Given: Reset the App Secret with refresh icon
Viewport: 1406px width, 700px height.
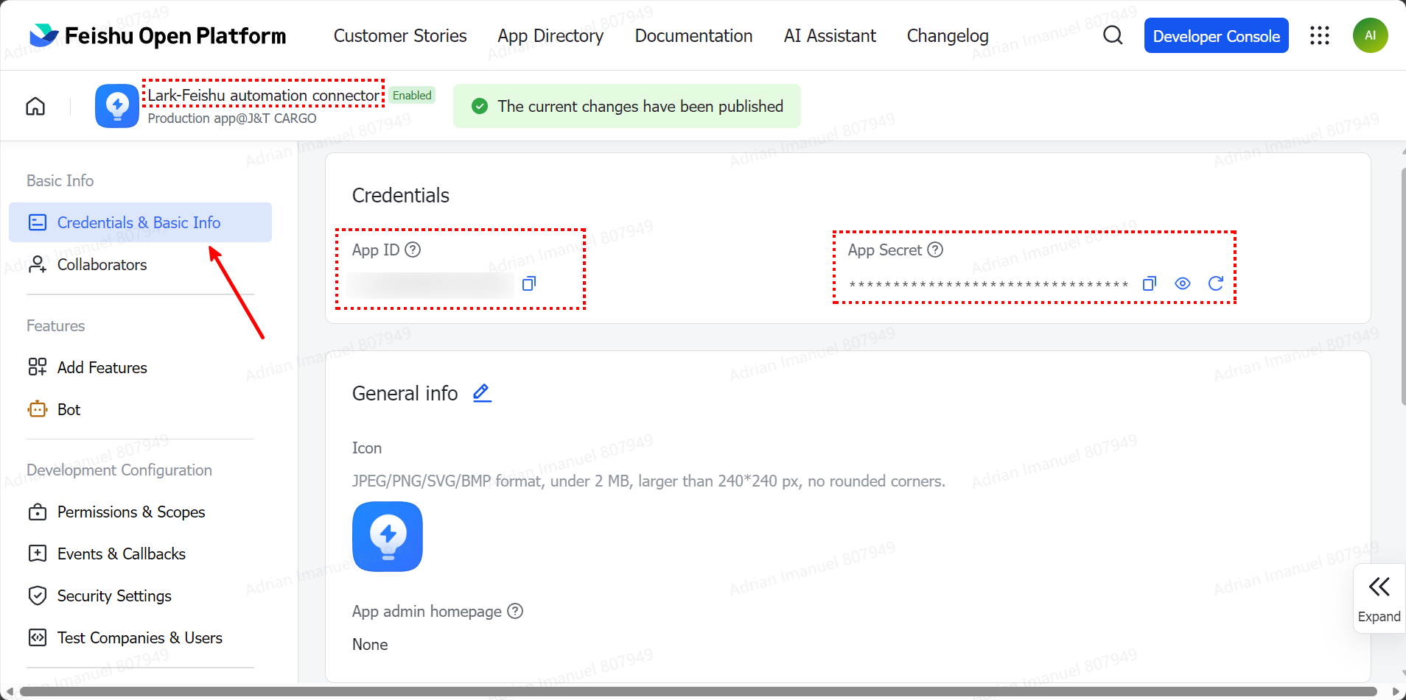Looking at the screenshot, I should [1216, 283].
